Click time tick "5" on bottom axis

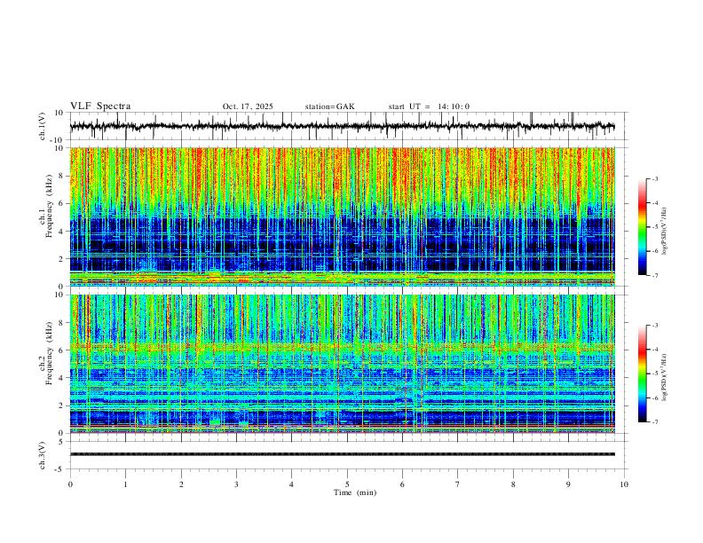(x=347, y=484)
